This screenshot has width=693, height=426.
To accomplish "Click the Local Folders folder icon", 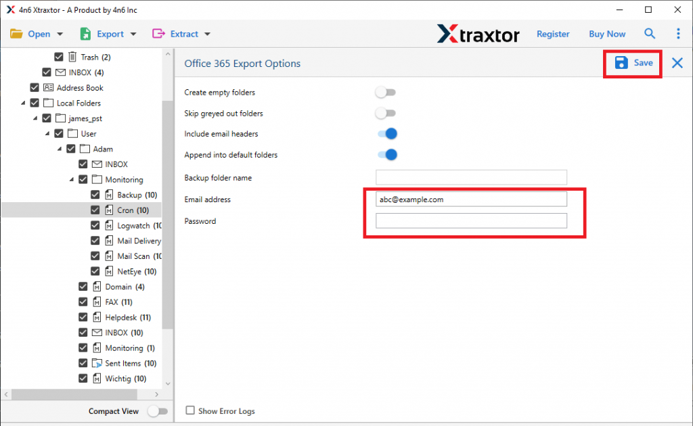I will pyautogui.click(x=49, y=103).
